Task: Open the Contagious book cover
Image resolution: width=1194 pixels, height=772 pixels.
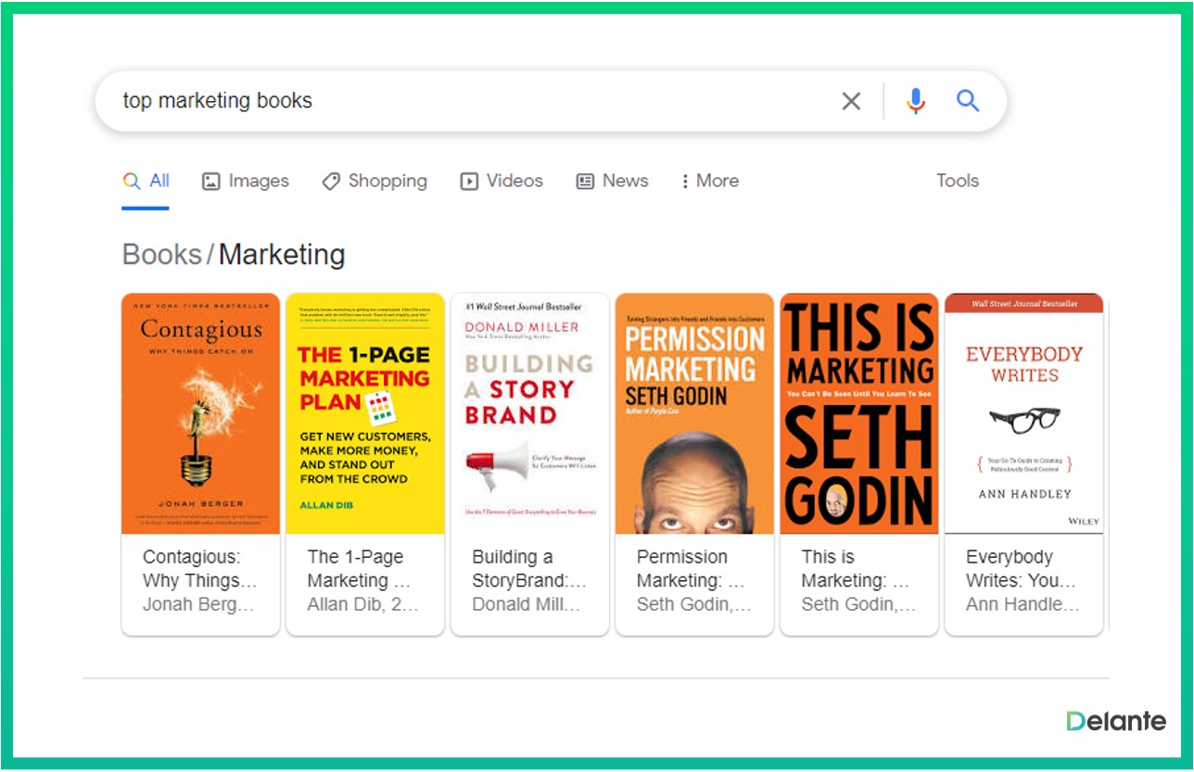Action: click(x=200, y=413)
